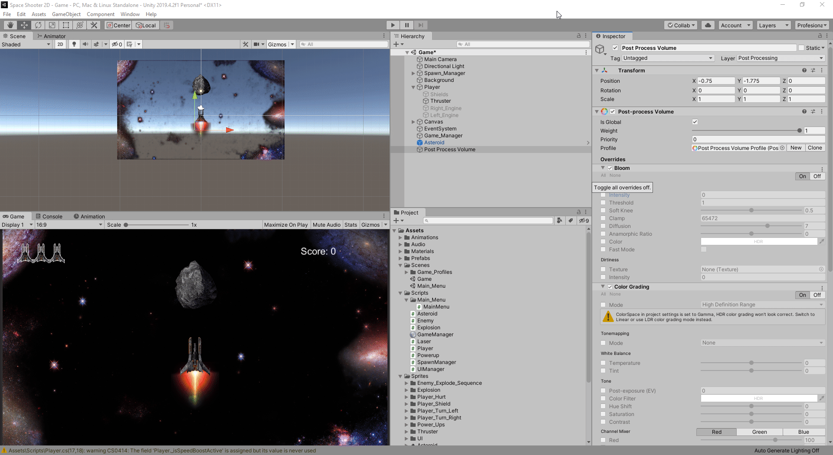Open the Window menu
This screenshot has height=455, width=833.
tap(130, 14)
